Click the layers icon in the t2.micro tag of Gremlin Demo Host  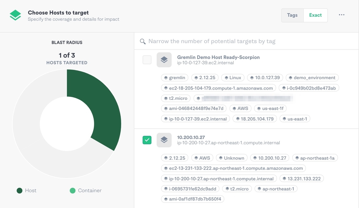(166, 98)
